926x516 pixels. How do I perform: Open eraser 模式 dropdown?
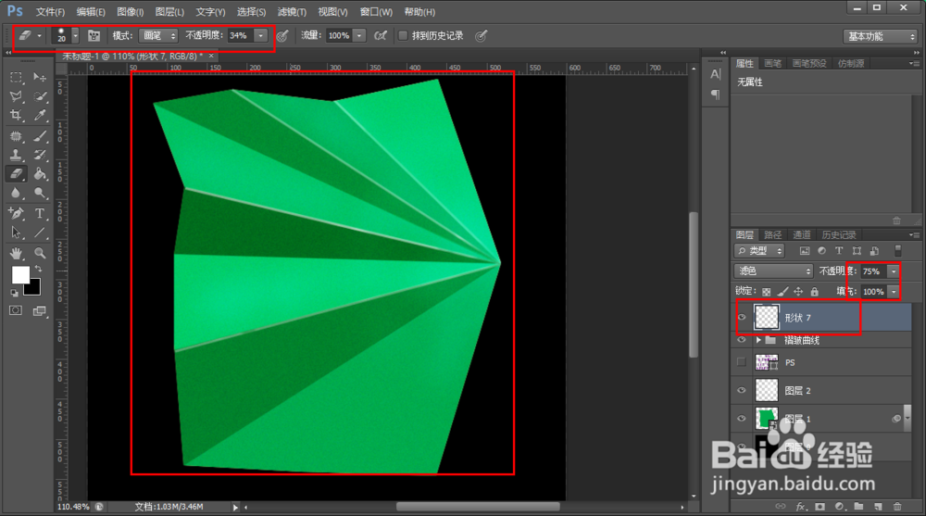click(157, 35)
